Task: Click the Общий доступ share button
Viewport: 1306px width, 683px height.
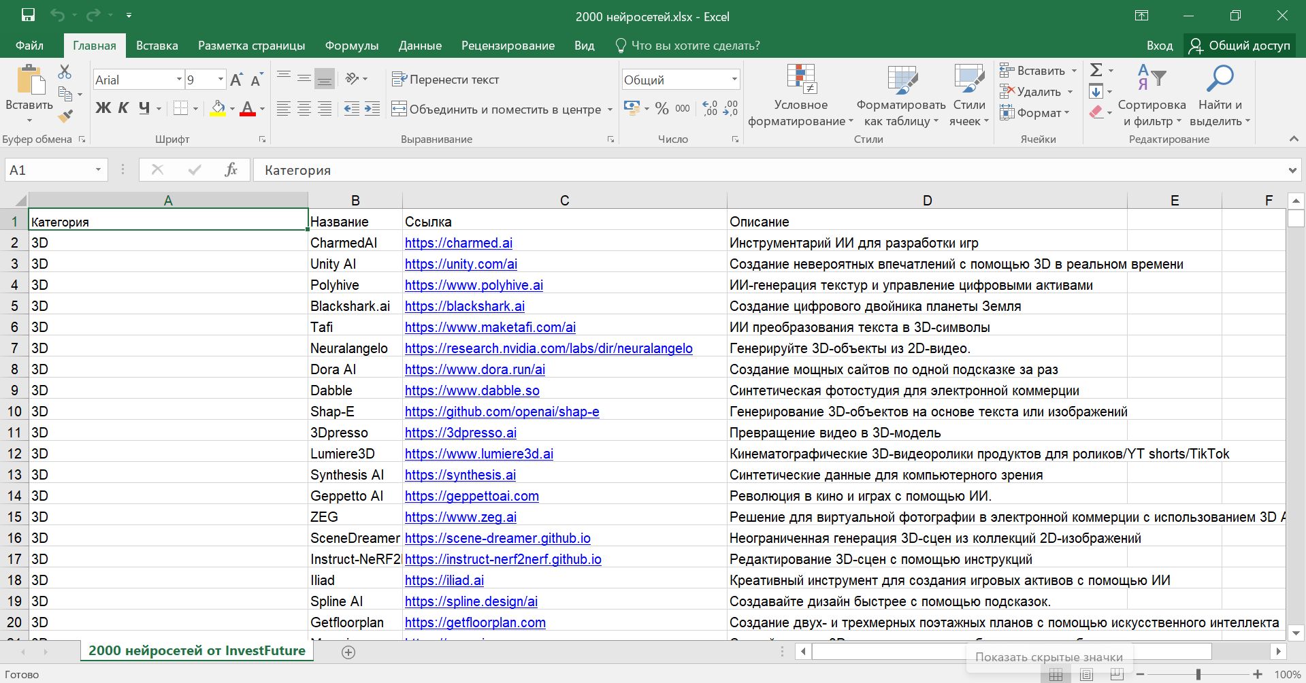Action: click(1239, 46)
